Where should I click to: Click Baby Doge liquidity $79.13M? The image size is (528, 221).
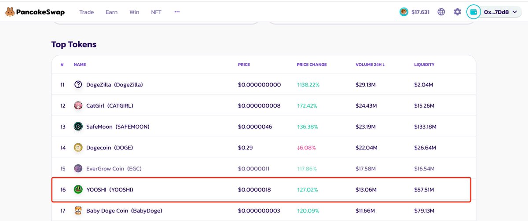coord(424,211)
